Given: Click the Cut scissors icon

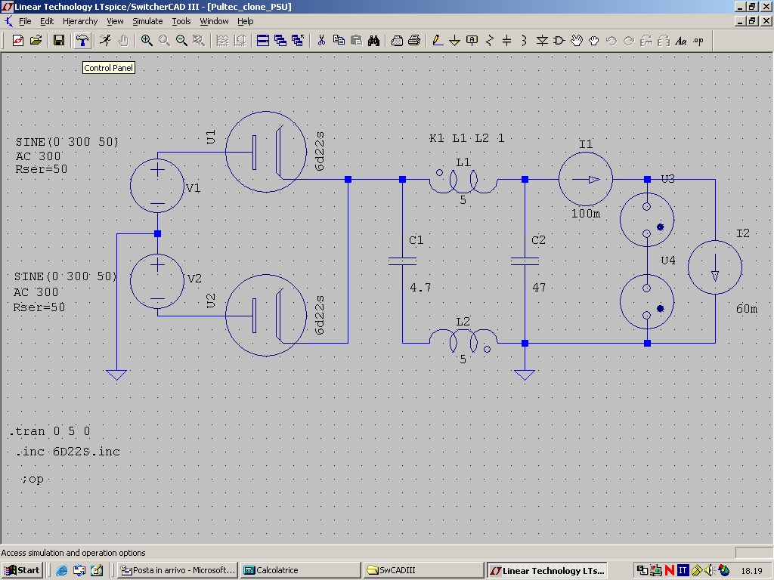Looking at the screenshot, I should coord(321,41).
